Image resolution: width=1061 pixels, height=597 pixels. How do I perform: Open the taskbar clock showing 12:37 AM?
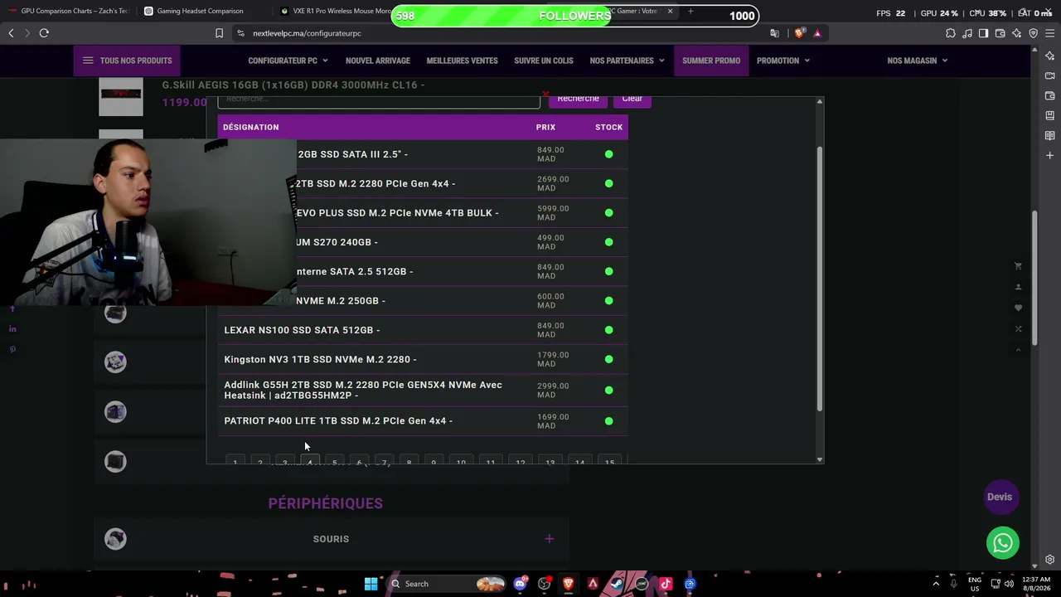(x=1036, y=584)
